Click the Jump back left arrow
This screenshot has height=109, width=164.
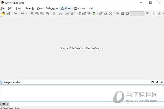tap(15, 13)
